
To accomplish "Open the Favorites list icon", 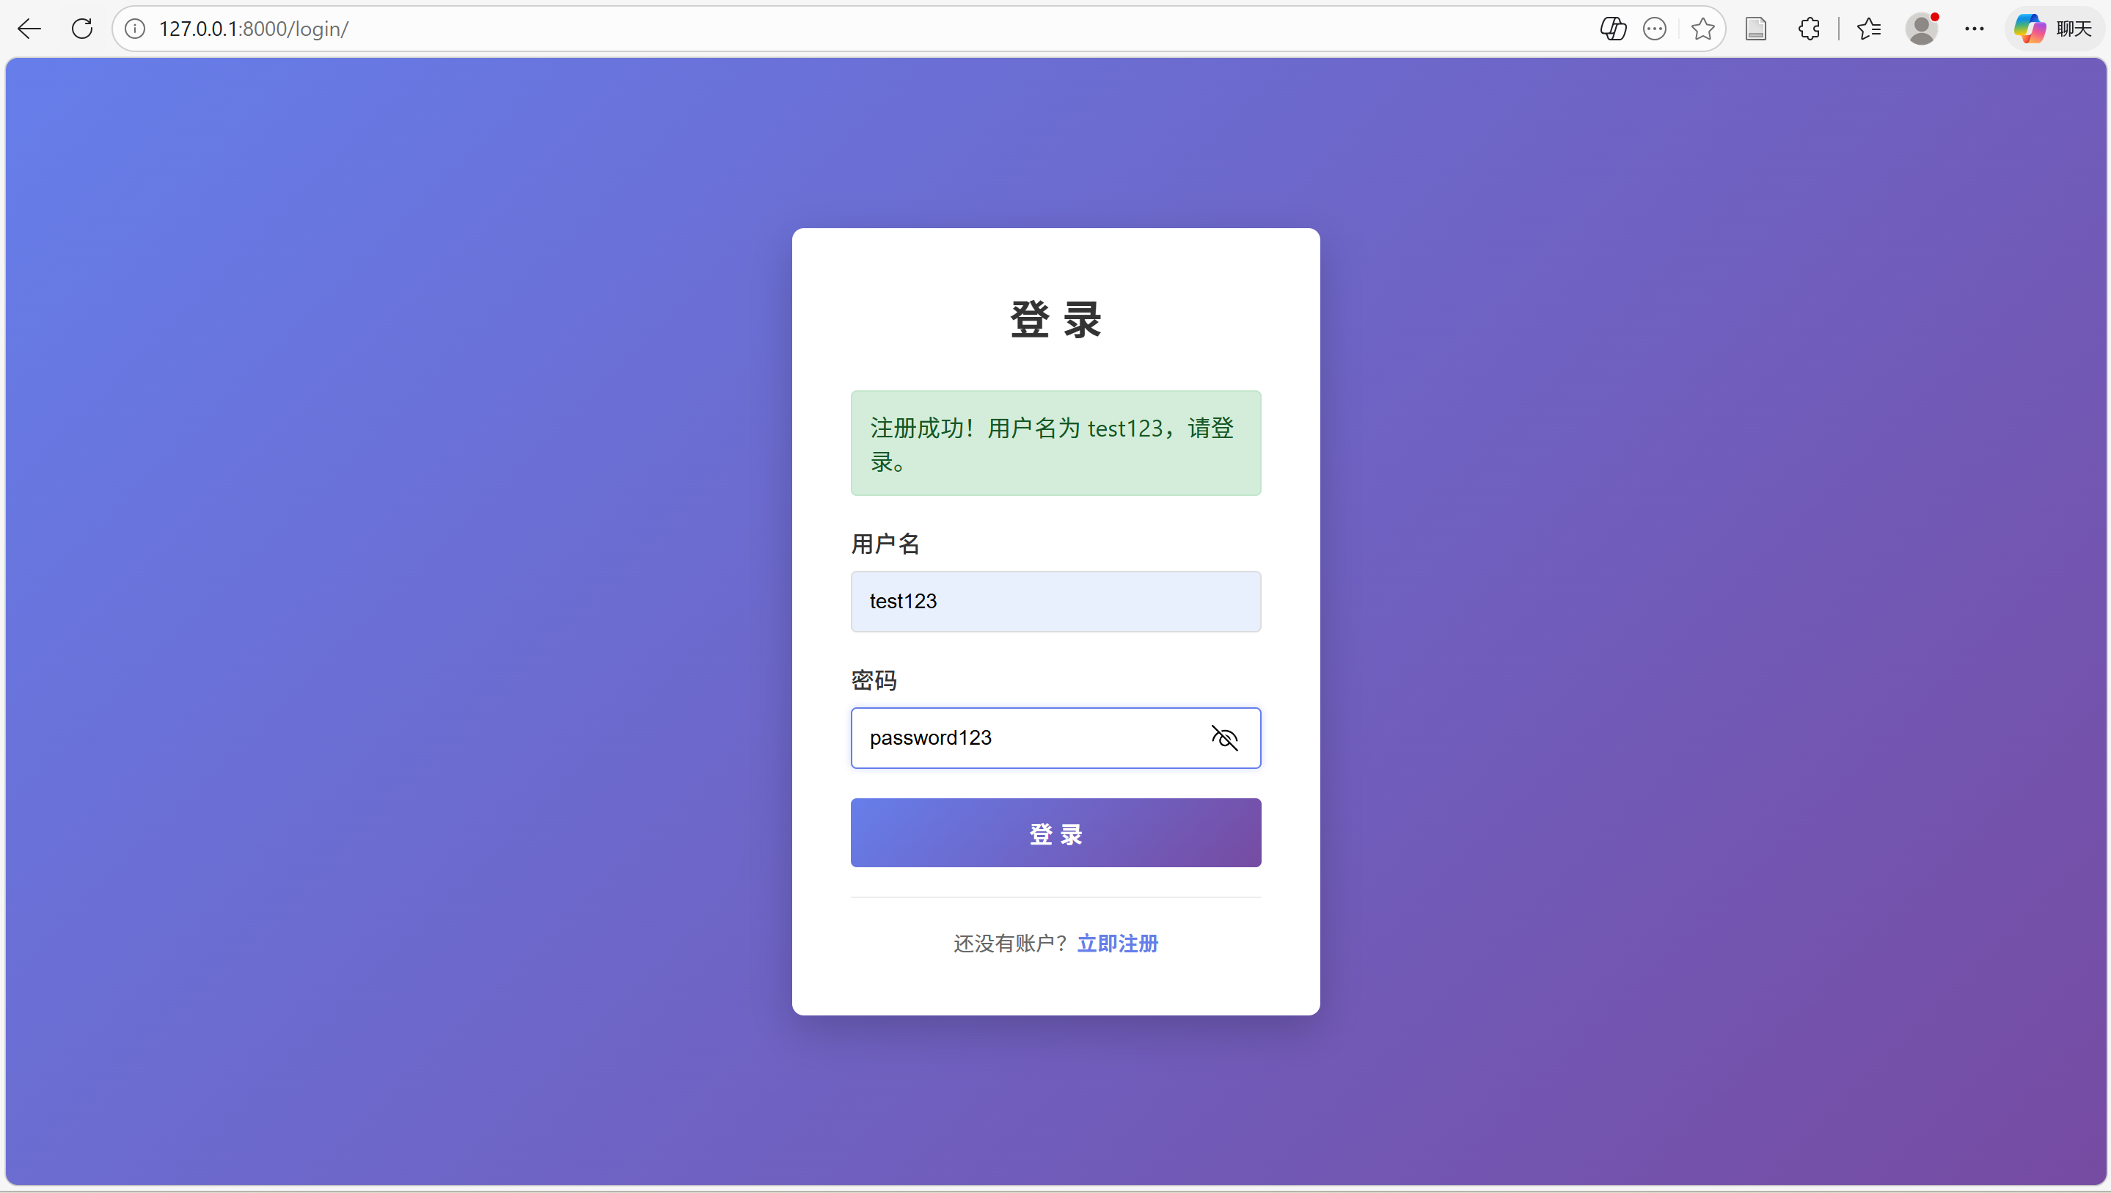I will pos(1868,29).
